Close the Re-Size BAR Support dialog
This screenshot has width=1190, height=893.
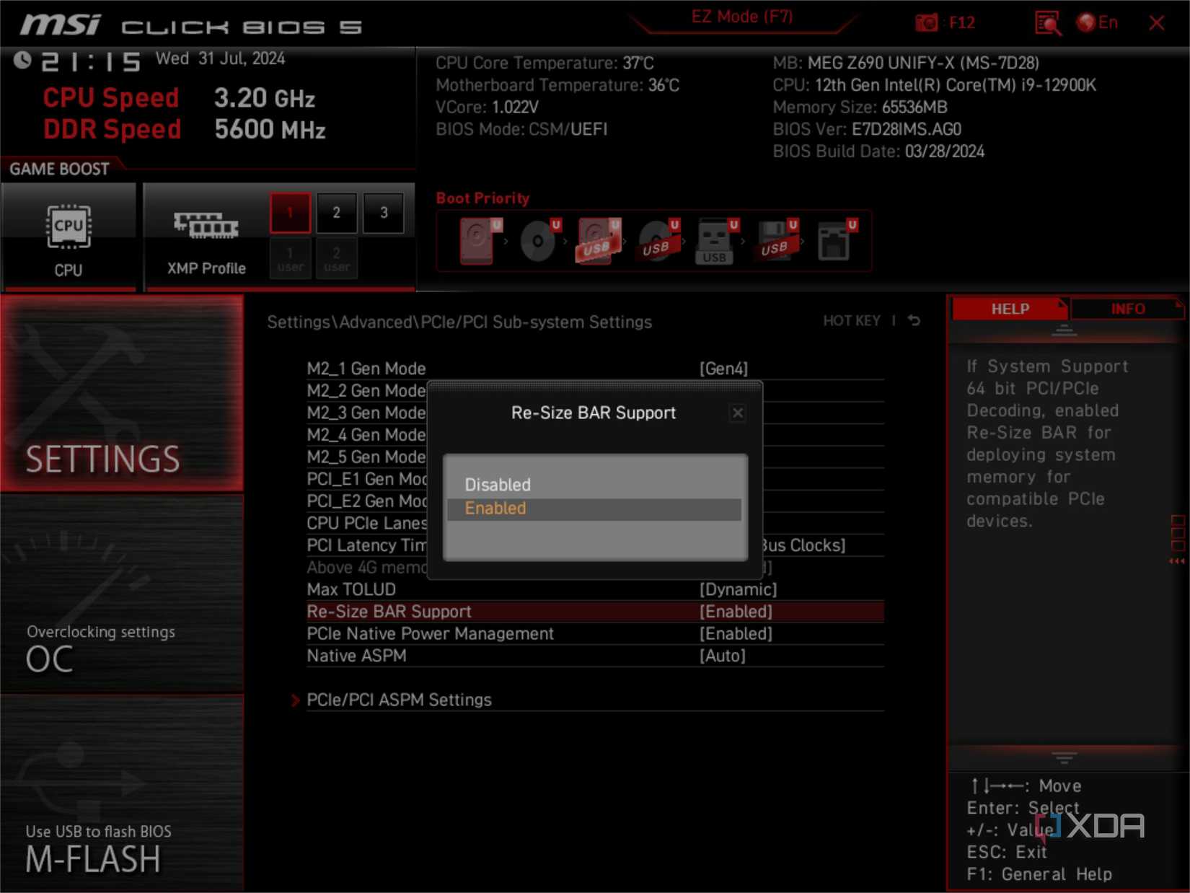[737, 413]
